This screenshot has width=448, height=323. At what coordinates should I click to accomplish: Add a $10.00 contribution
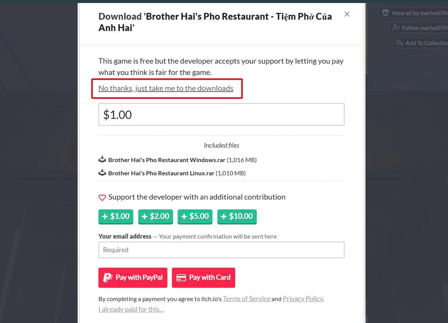(x=237, y=216)
